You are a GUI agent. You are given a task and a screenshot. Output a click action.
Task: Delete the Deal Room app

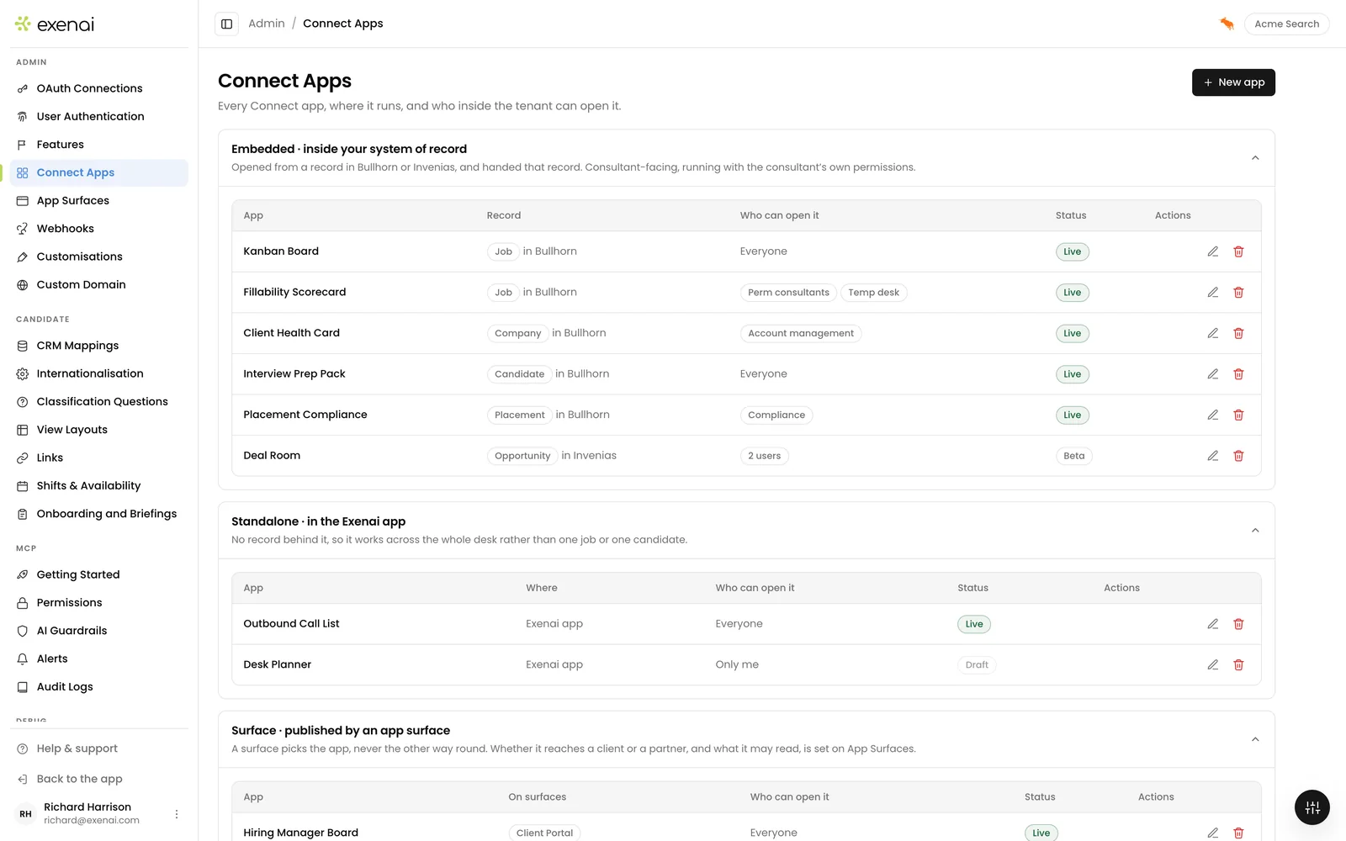pyautogui.click(x=1238, y=456)
